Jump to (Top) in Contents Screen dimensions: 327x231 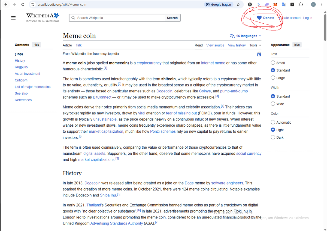[x=19, y=54]
